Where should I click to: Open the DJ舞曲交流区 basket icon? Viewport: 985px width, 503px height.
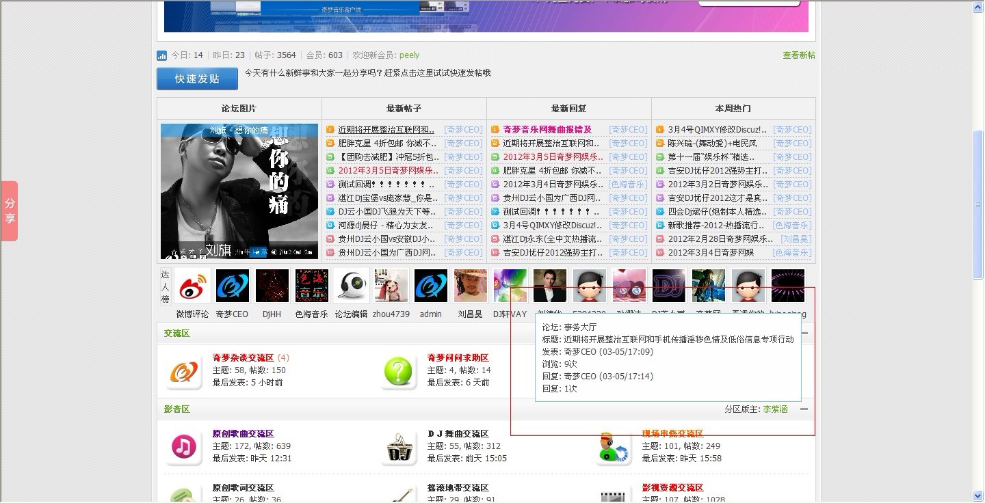click(399, 448)
